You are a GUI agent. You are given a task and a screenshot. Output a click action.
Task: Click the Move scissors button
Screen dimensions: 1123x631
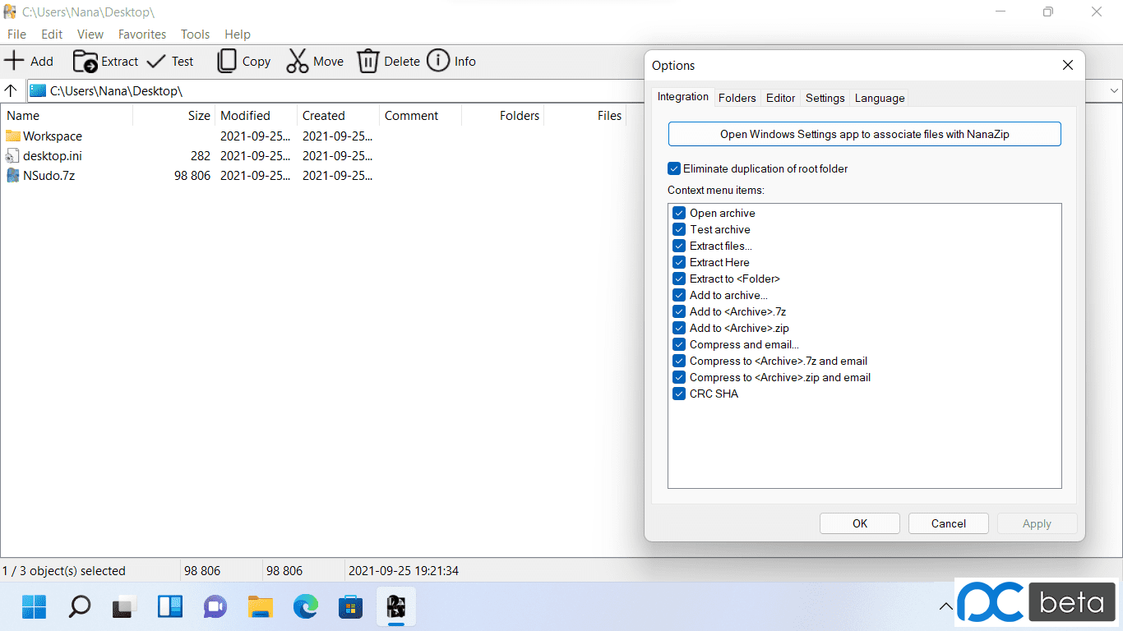coord(315,61)
